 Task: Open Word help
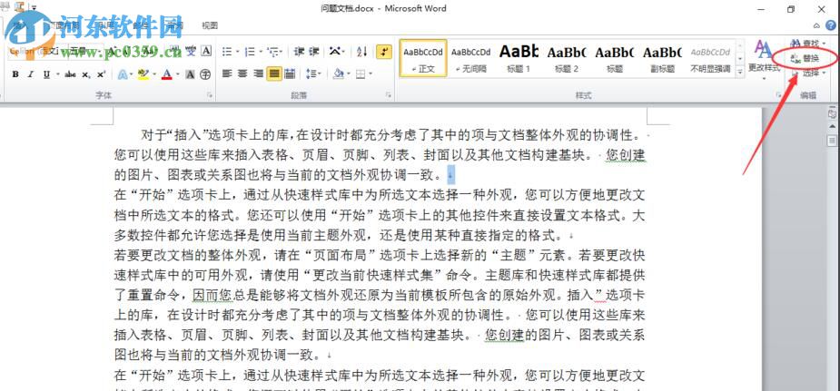point(830,25)
